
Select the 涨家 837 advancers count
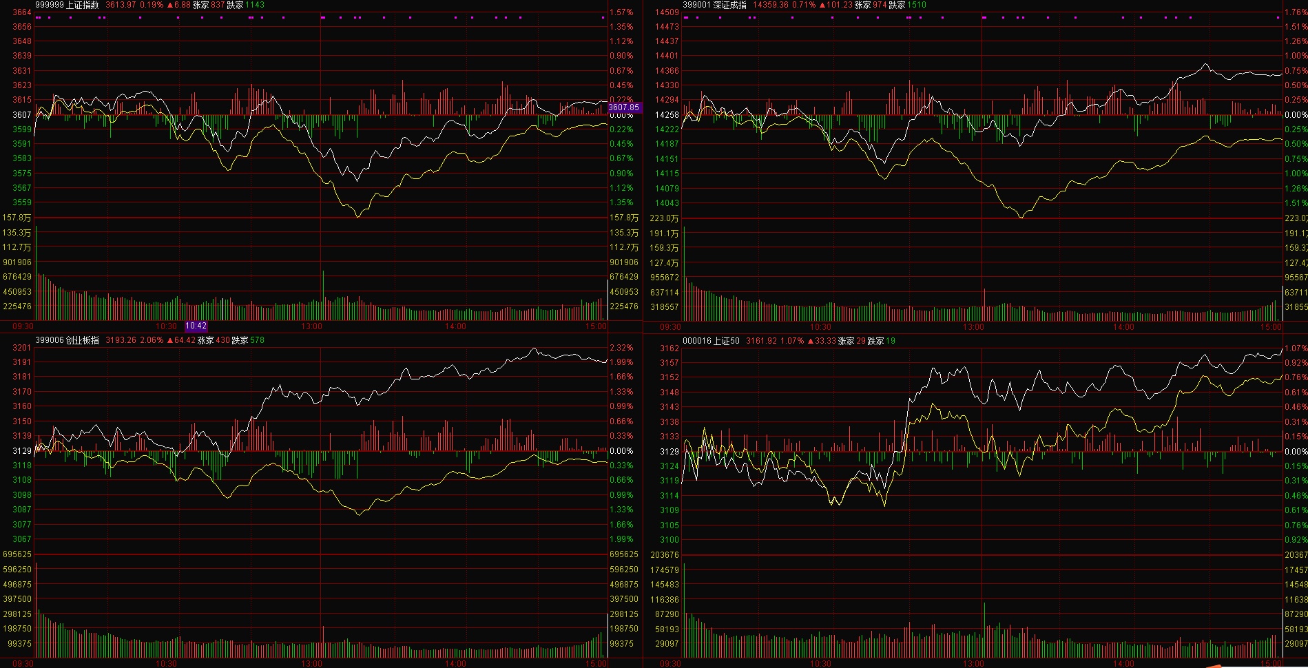click(209, 5)
